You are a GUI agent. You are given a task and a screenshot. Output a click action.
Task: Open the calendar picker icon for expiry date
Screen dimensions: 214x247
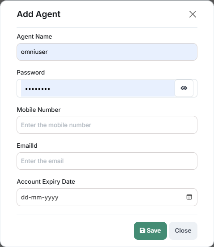point(189,197)
